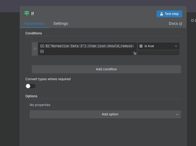Click the chevron on Add option
This screenshot has width=196, height=146.
pyautogui.click(x=177, y=114)
